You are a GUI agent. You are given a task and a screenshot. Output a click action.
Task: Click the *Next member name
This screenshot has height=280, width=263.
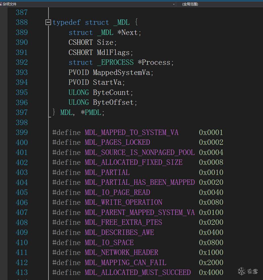click(x=127, y=32)
